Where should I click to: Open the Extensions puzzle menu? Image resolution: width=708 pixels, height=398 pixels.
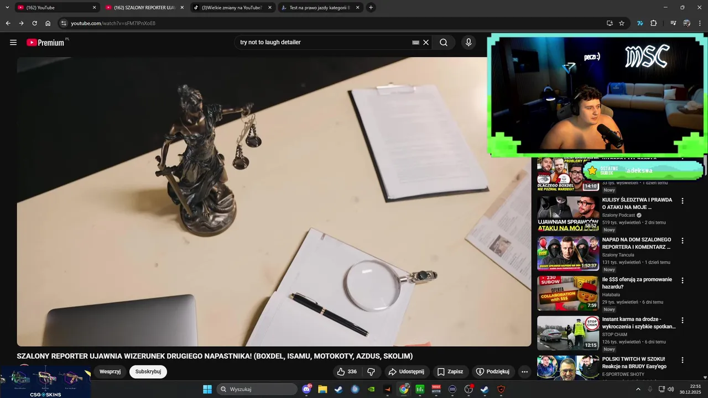coord(654,23)
